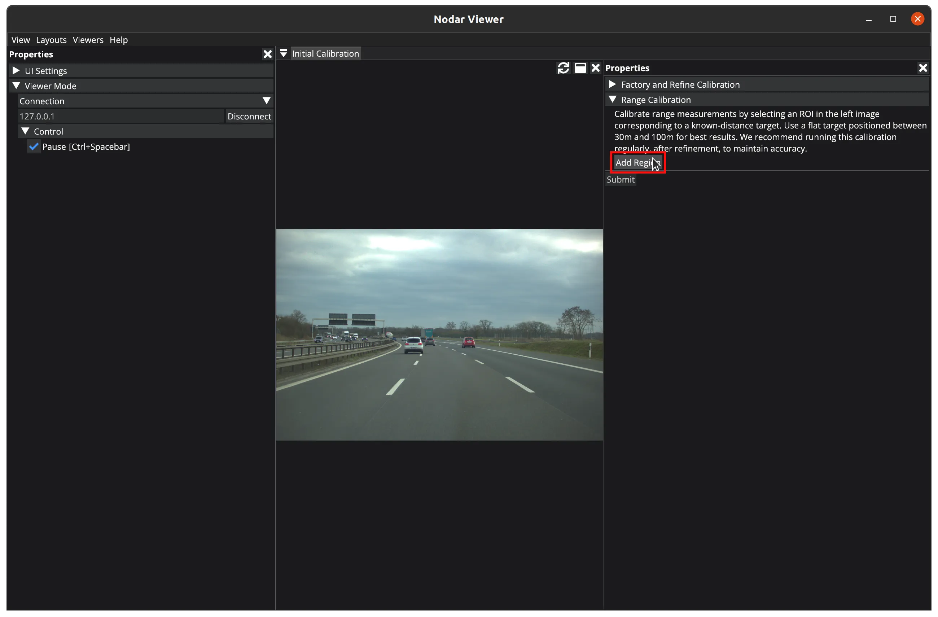938x617 pixels.
Task: Close the Initial Calibration viewer with X
Action: click(x=595, y=68)
